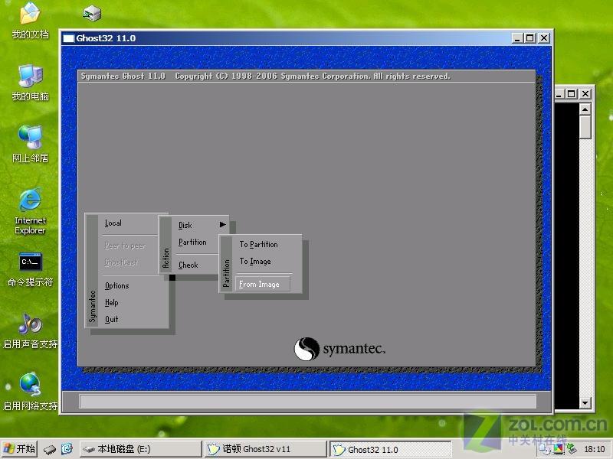This screenshot has height=459, width=613.
Task: Click the chip icon in the quick launch bar
Action: click(50, 449)
